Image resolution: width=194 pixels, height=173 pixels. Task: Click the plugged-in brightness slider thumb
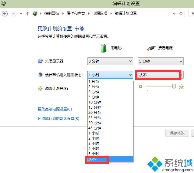174,86
